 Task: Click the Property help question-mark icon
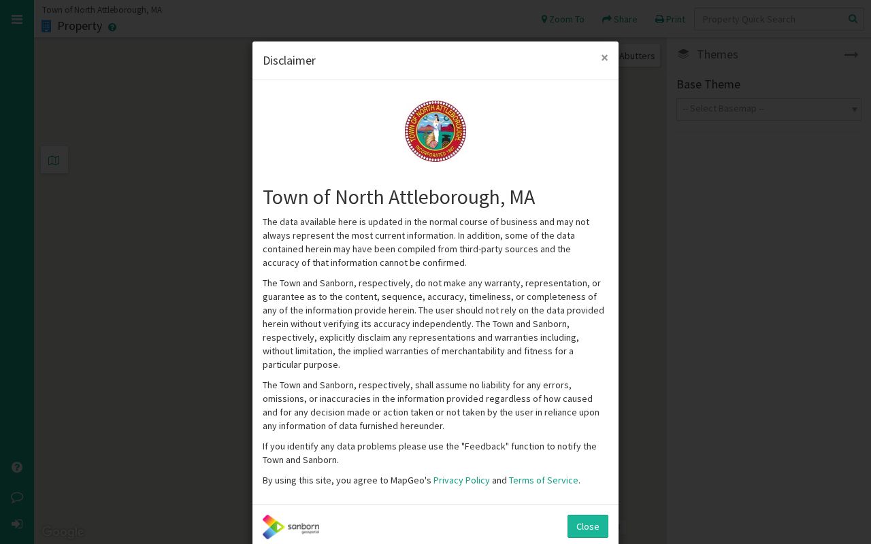112,27
